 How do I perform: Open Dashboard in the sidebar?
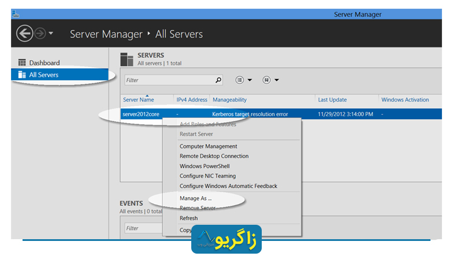click(x=44, y=62)
